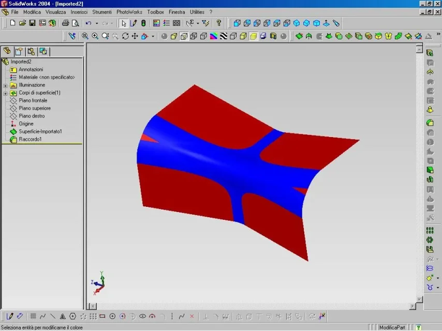The width and height of the screenshot is (442, 331).
Task: Click the Zoom to Fit magnifier
Action: [85, 36]
